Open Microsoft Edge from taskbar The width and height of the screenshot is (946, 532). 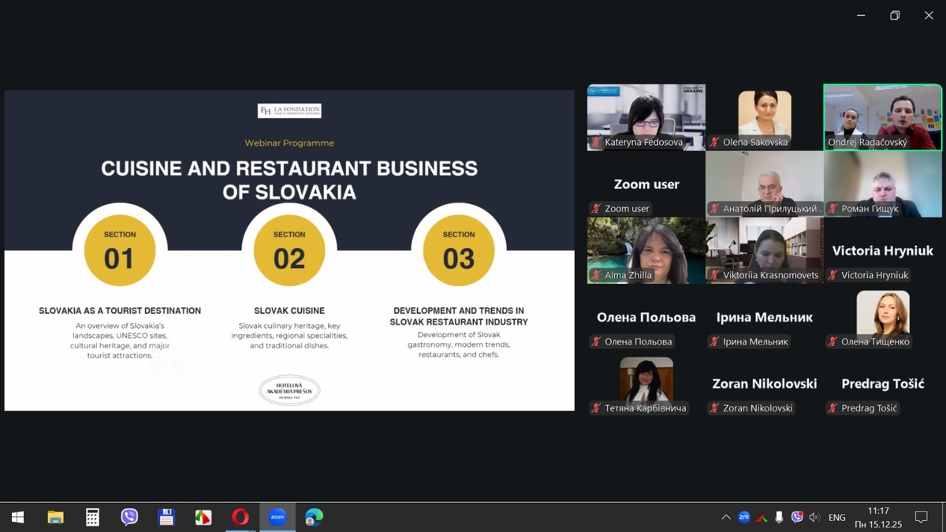point(315,517)
